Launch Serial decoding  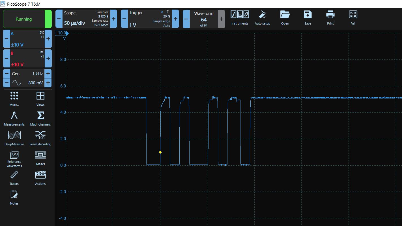(x=40, y=138)
